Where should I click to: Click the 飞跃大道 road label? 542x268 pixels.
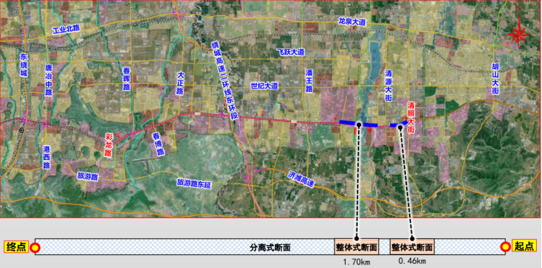(x=291, y=52)
